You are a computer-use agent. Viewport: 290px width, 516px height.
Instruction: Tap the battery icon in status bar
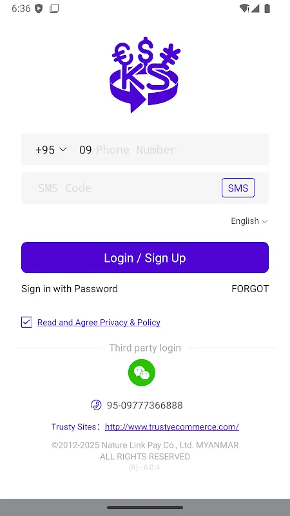point(267,8)
